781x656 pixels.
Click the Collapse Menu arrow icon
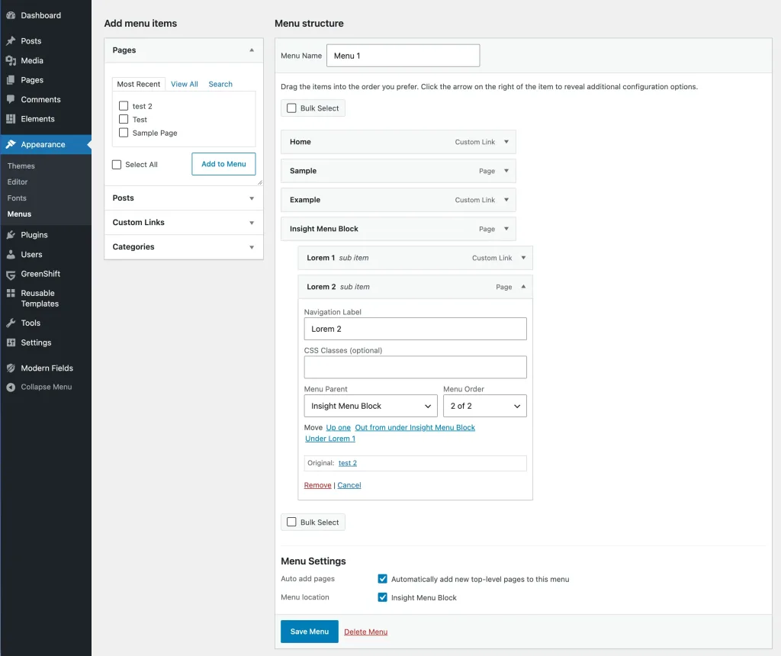tap(11, 387)
